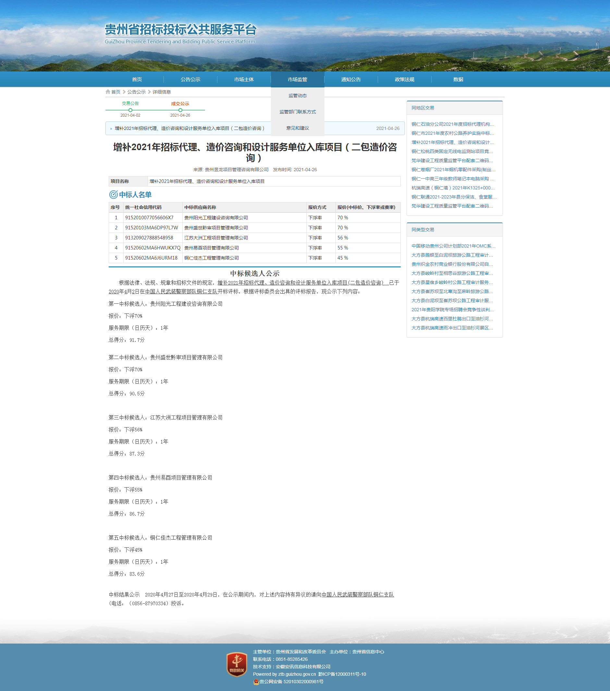Open link 铜仁市2021年度农村公路养护实施中标
Screen dimensions: 610x691
[x=452, y=133]
